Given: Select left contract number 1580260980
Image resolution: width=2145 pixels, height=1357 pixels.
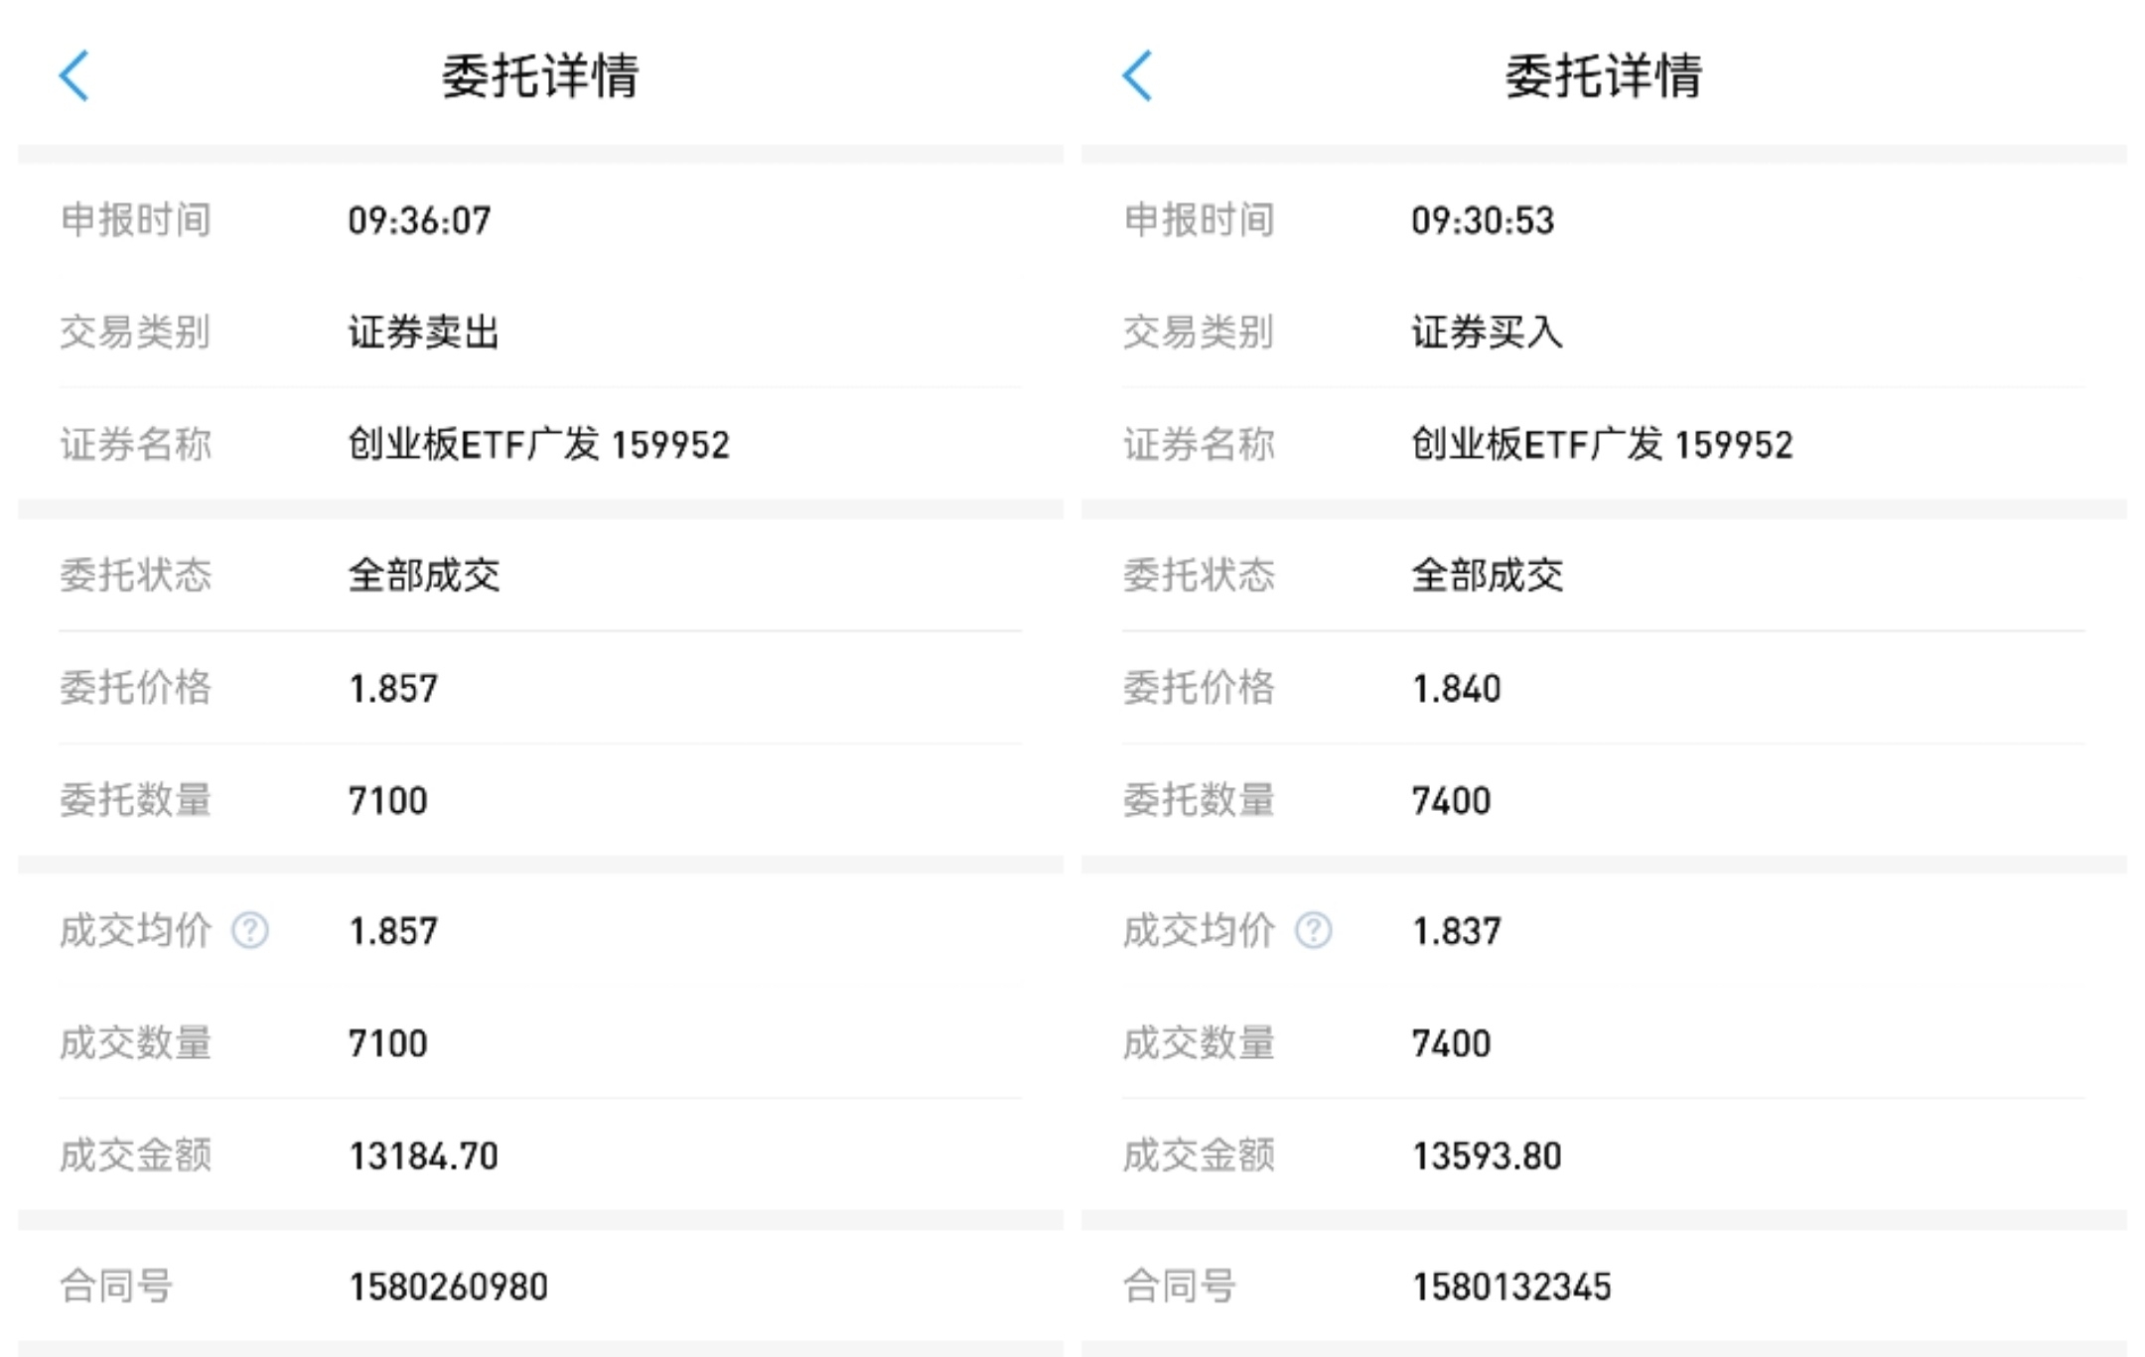Looking at the screenshot, I should coord(448,1288).
